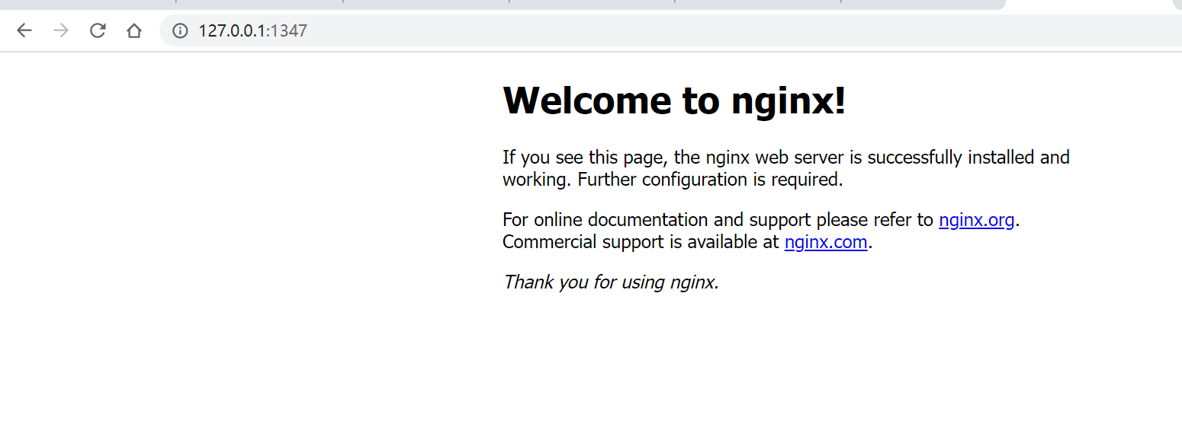Viewport: 1182px width, 443px height.
Task: Reload the page with the refresh icon
Action: [98, 30]
